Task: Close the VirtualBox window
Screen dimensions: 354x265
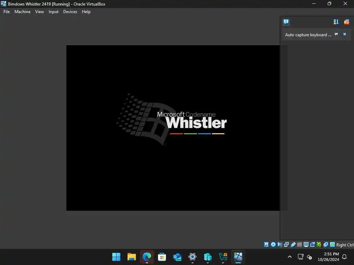Action: 345,3
